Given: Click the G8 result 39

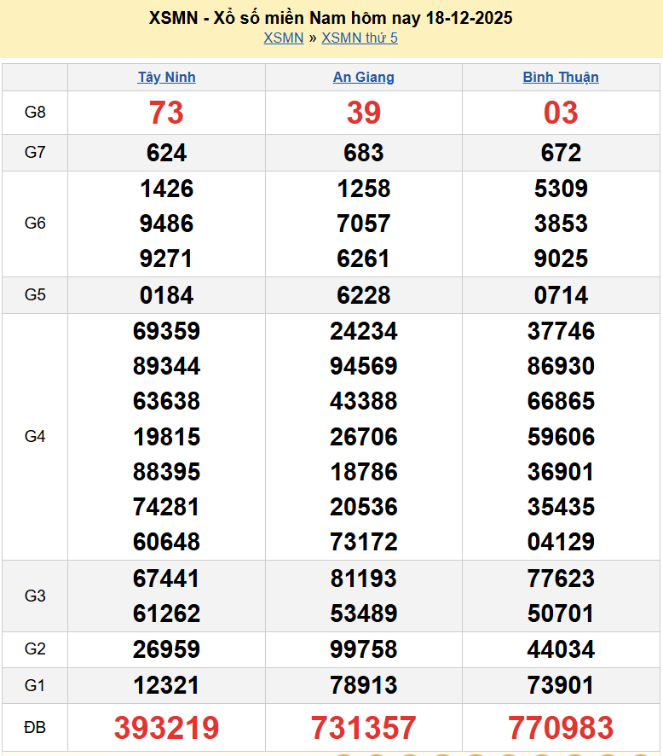Looking at the screenshot, I should point(363,113).
